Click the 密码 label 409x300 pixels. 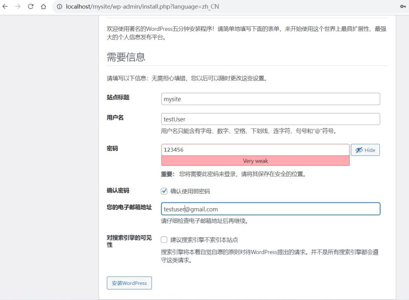tap(112, 149)
